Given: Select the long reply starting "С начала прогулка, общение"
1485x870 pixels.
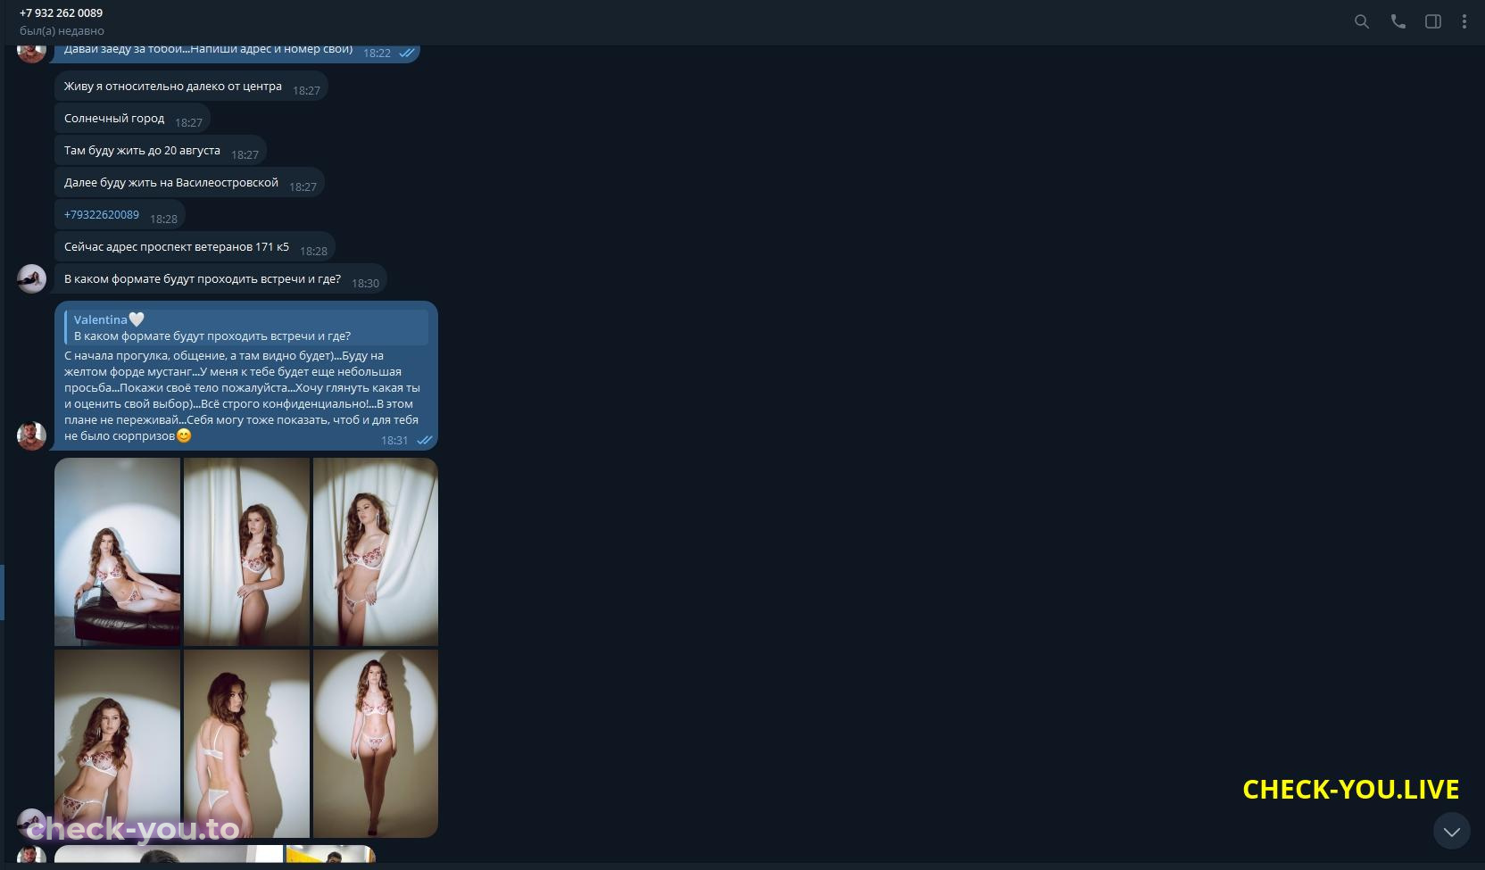Looking at the screenshot, I should click(x=246, y=376).
